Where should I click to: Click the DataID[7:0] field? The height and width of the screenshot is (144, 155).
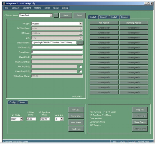click(57, 57)
